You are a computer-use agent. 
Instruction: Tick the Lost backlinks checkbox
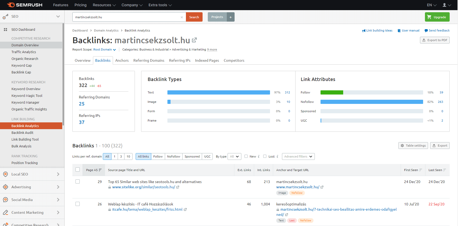click(x=265, y=156)
